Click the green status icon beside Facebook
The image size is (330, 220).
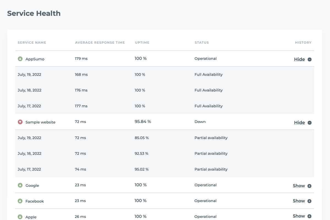tap(20, 201)
